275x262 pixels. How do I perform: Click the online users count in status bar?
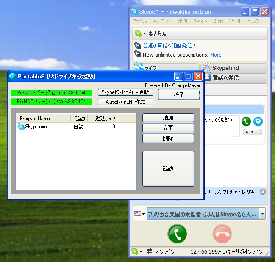pos(226,252)
